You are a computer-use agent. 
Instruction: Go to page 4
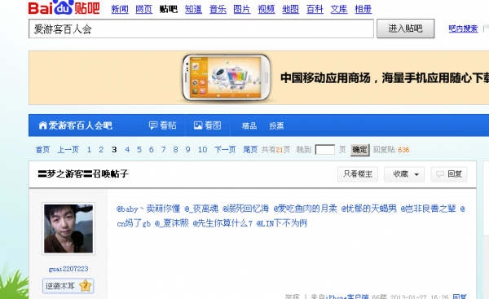(127, 150)
